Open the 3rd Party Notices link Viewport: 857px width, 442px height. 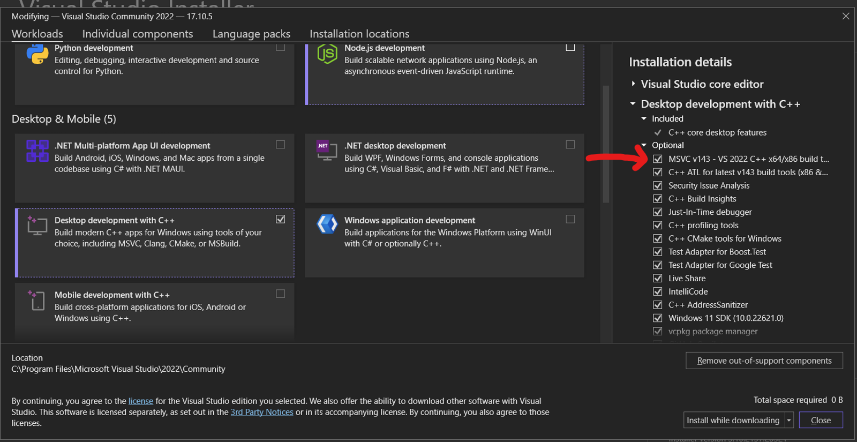[x=262, y=412]
